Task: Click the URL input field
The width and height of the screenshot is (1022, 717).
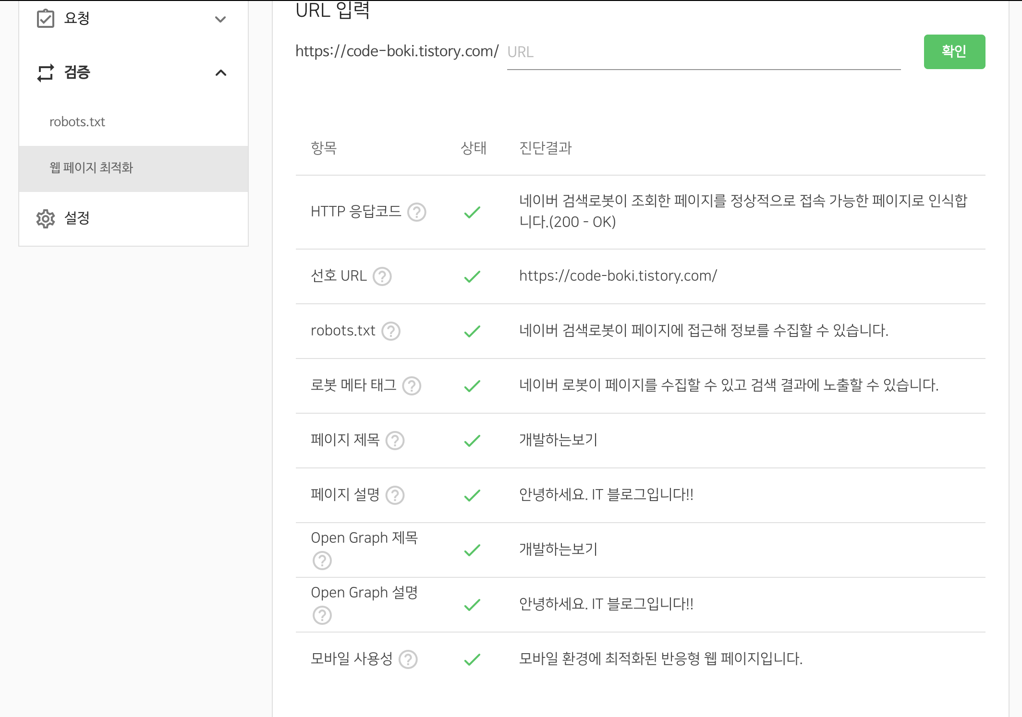Action: click(x=703, y=52)
